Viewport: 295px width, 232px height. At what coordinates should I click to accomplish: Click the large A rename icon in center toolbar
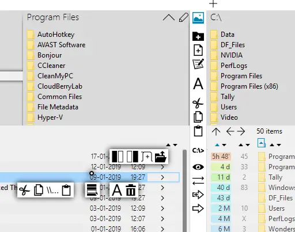pos(198,83)
